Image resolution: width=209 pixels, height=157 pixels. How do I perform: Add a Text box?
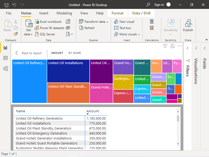[x=123, y=28]
